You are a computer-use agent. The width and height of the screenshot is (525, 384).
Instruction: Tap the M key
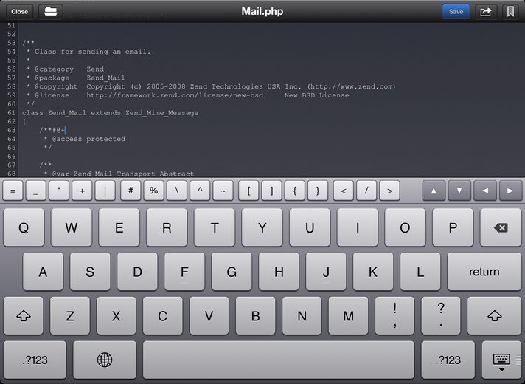(348, 315)
